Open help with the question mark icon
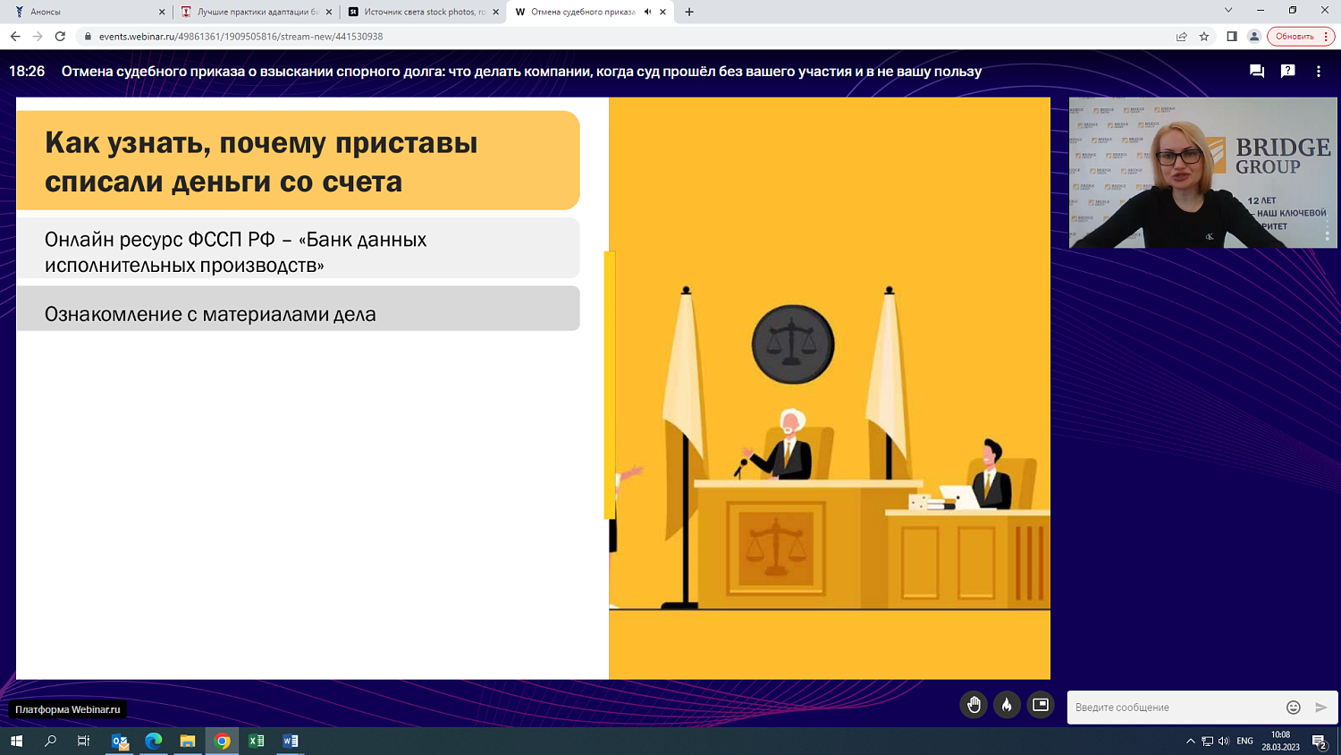The height and width of the screenshot is (755, 1341). tap(1287, 69)
